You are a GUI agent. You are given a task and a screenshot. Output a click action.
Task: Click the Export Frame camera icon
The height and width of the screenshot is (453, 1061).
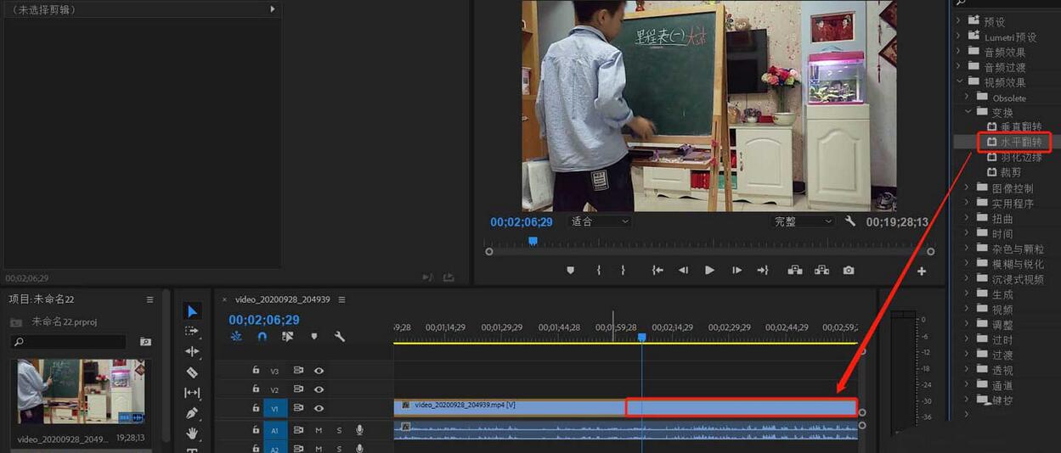(849, 271)
